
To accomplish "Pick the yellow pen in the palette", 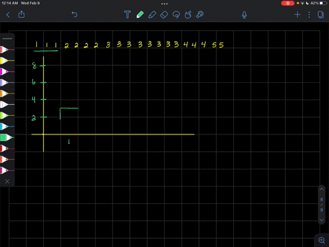I will click(x=7, y=60).
